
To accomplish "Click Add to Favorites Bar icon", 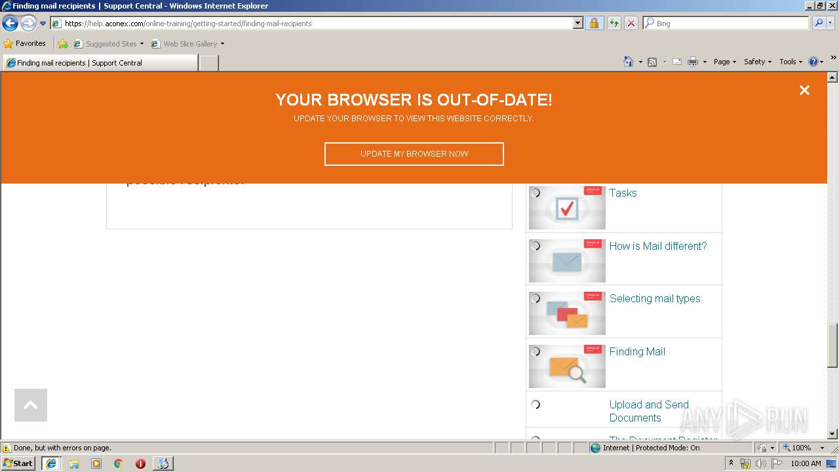I will pos(63,44).
